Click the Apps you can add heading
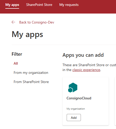 [83, 55]
